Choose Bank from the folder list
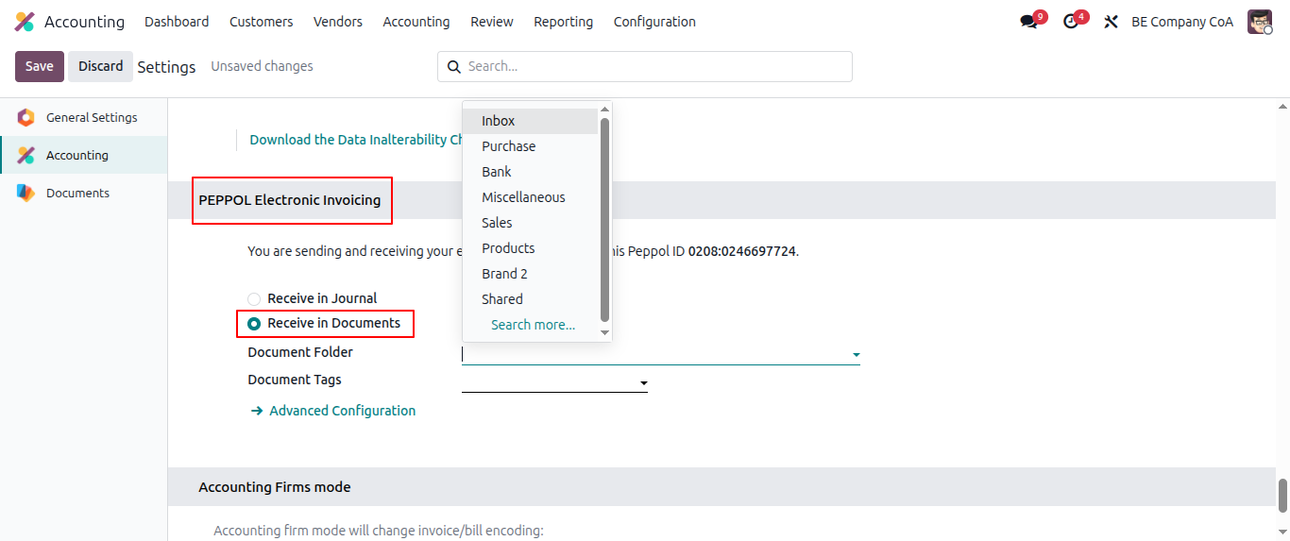Viewport: 1290px width, 541px height. [x=532, y=172]
